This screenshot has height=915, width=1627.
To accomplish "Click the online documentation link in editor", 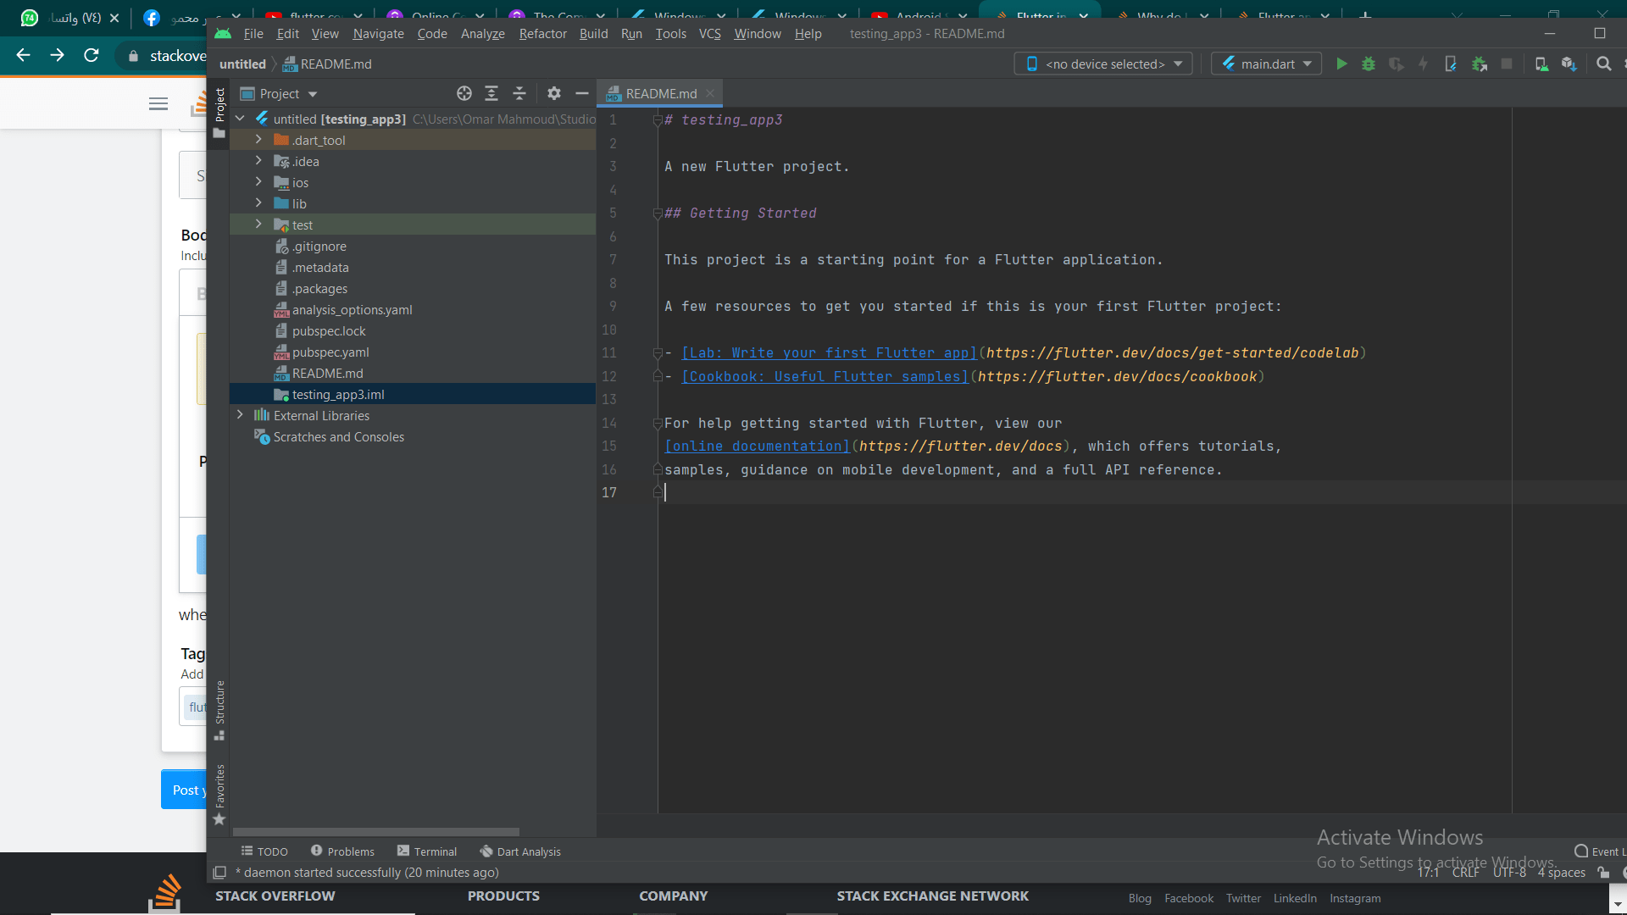I will click(x=757, y=446).
